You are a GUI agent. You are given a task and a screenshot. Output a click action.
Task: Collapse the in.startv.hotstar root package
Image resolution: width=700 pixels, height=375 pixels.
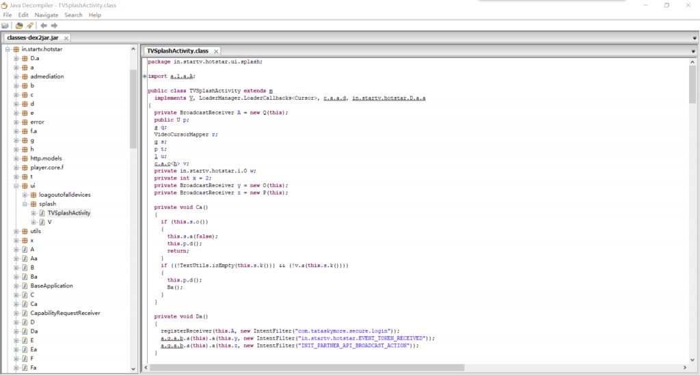[7, 49]
